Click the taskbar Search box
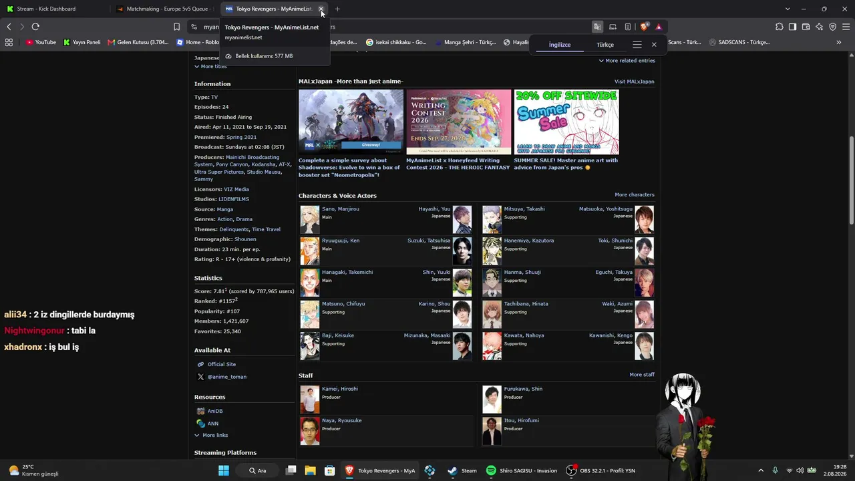The width and height of the screenshot is (855, 481). (x=257, y=470)
